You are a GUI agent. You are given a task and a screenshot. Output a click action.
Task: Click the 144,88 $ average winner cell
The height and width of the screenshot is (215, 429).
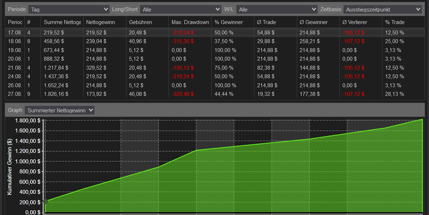click(x=310, y=68)
